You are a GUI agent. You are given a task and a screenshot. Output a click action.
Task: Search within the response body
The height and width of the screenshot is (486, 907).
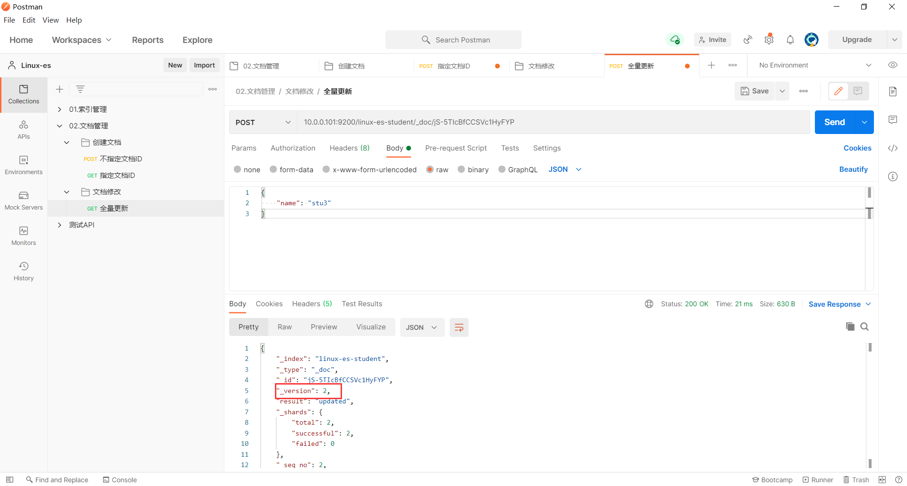tap(864, 327)
